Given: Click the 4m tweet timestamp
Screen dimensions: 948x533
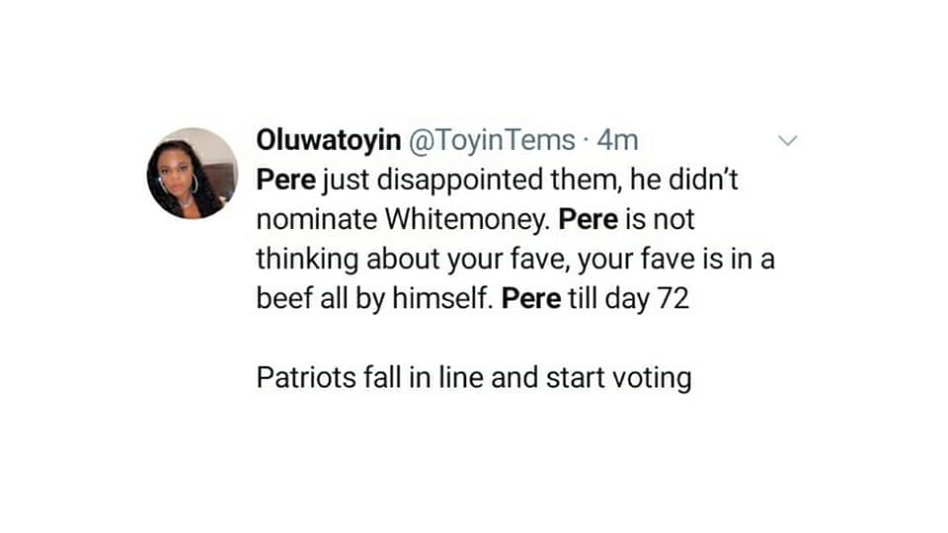Looking at the screenshot, I should coord(618,141).
